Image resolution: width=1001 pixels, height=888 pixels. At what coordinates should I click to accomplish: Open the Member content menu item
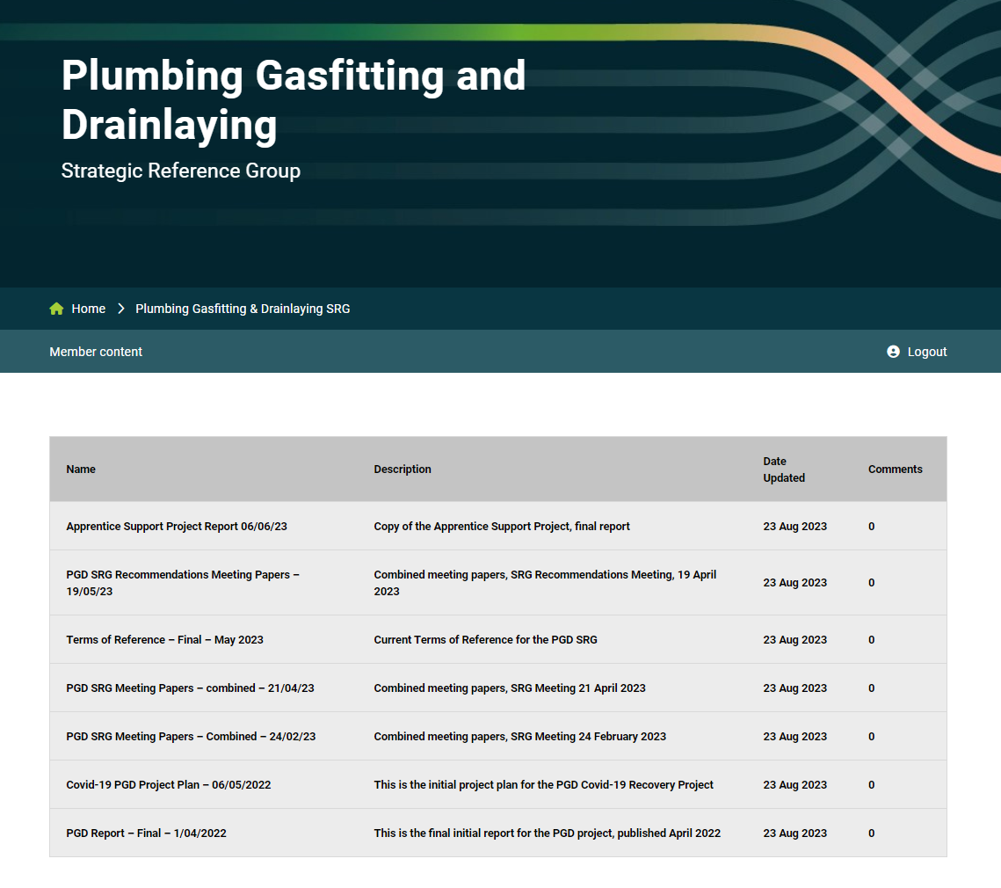click(x=96, y=352)
